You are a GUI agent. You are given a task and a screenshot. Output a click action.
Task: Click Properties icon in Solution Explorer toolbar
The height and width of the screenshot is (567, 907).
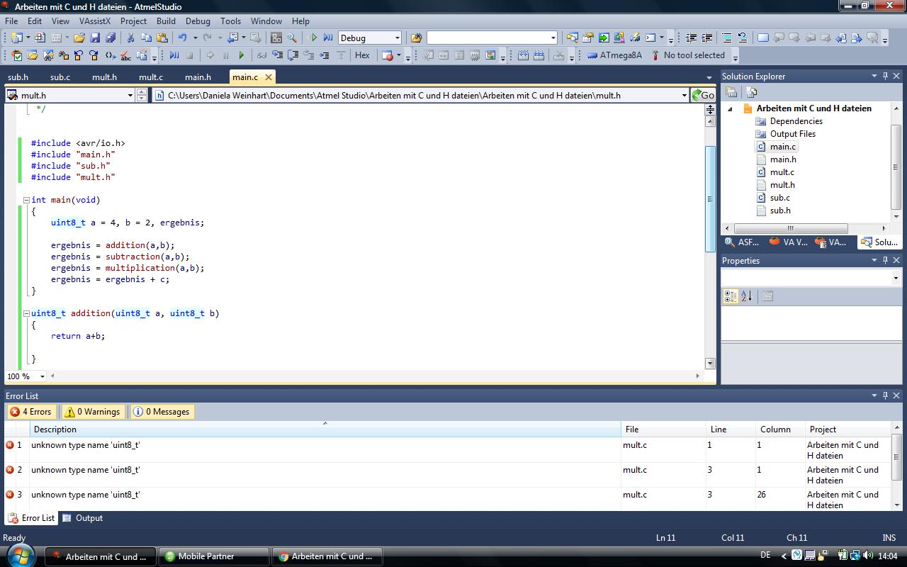click(x=732, y=92)
